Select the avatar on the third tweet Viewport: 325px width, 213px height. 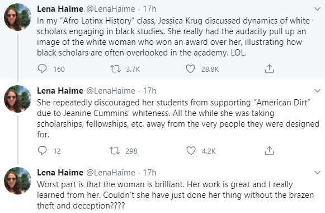point(17,180)
